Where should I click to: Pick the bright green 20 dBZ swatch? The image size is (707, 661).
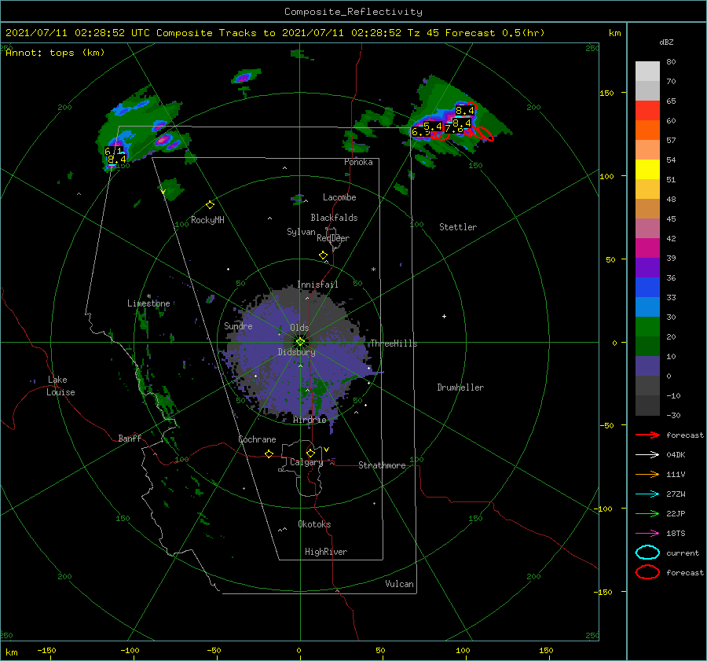tap(647, 326)
